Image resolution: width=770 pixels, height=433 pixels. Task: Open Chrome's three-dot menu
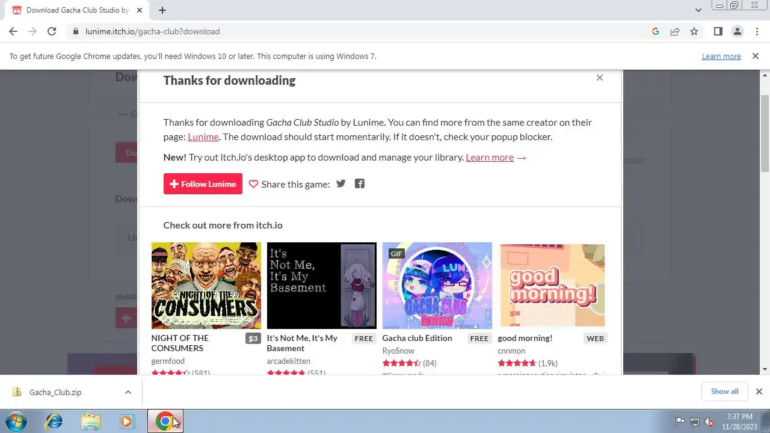(x=757, y=31)
